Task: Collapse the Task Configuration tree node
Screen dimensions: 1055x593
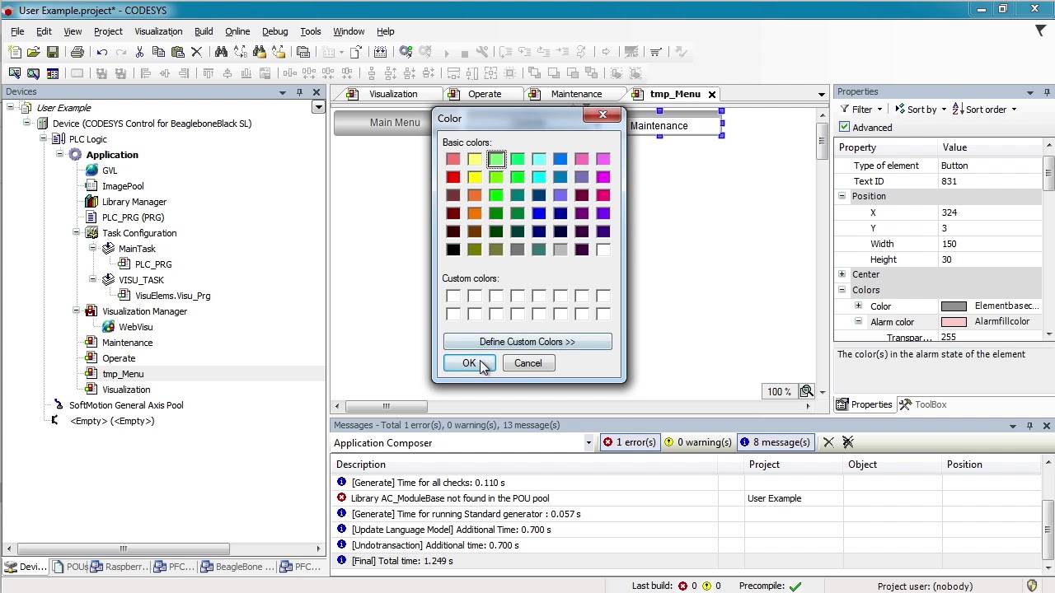Action: [76, 233]
